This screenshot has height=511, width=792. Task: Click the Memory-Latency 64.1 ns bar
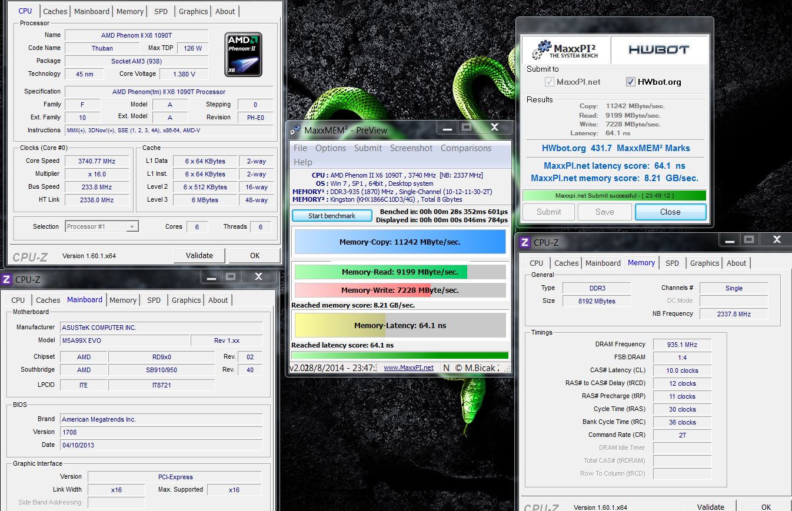click(x=400, y=325)
